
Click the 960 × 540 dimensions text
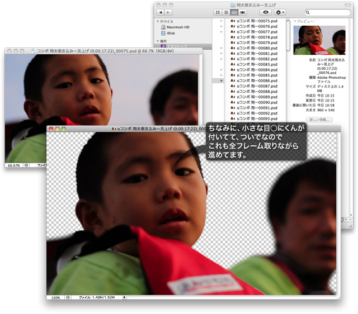coord(326,110)
